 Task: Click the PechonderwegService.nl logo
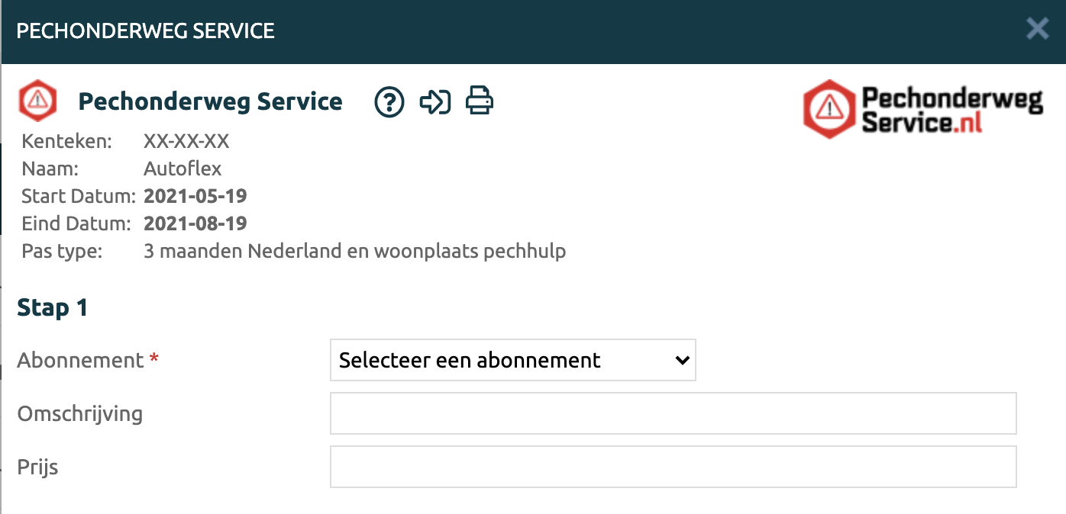click(x=922, y=109)
